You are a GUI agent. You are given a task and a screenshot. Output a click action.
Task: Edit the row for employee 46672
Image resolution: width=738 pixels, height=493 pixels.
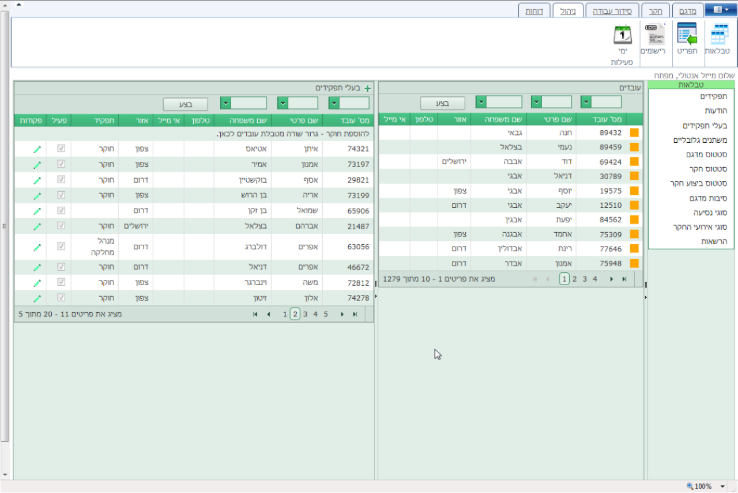(37, 268)
